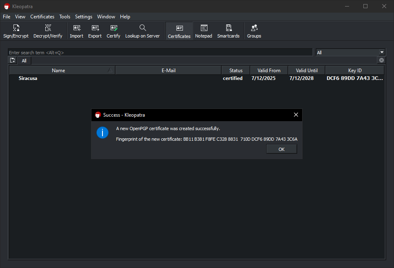
Task: Sort by the Valid Until column header
Action: pyautogui.click(x=307, y=71)
